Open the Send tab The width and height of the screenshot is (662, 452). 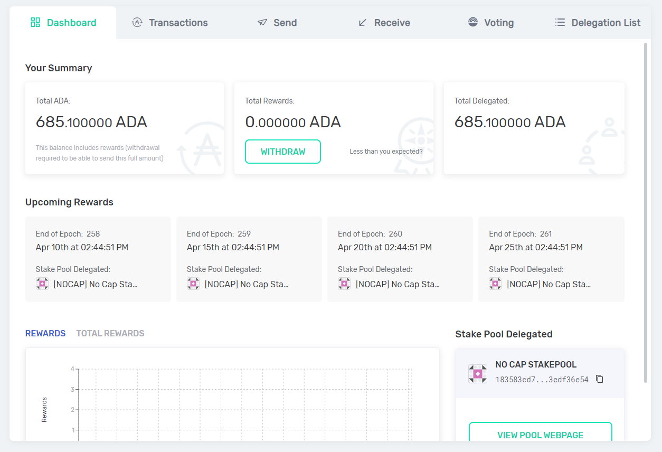[277, 23]
